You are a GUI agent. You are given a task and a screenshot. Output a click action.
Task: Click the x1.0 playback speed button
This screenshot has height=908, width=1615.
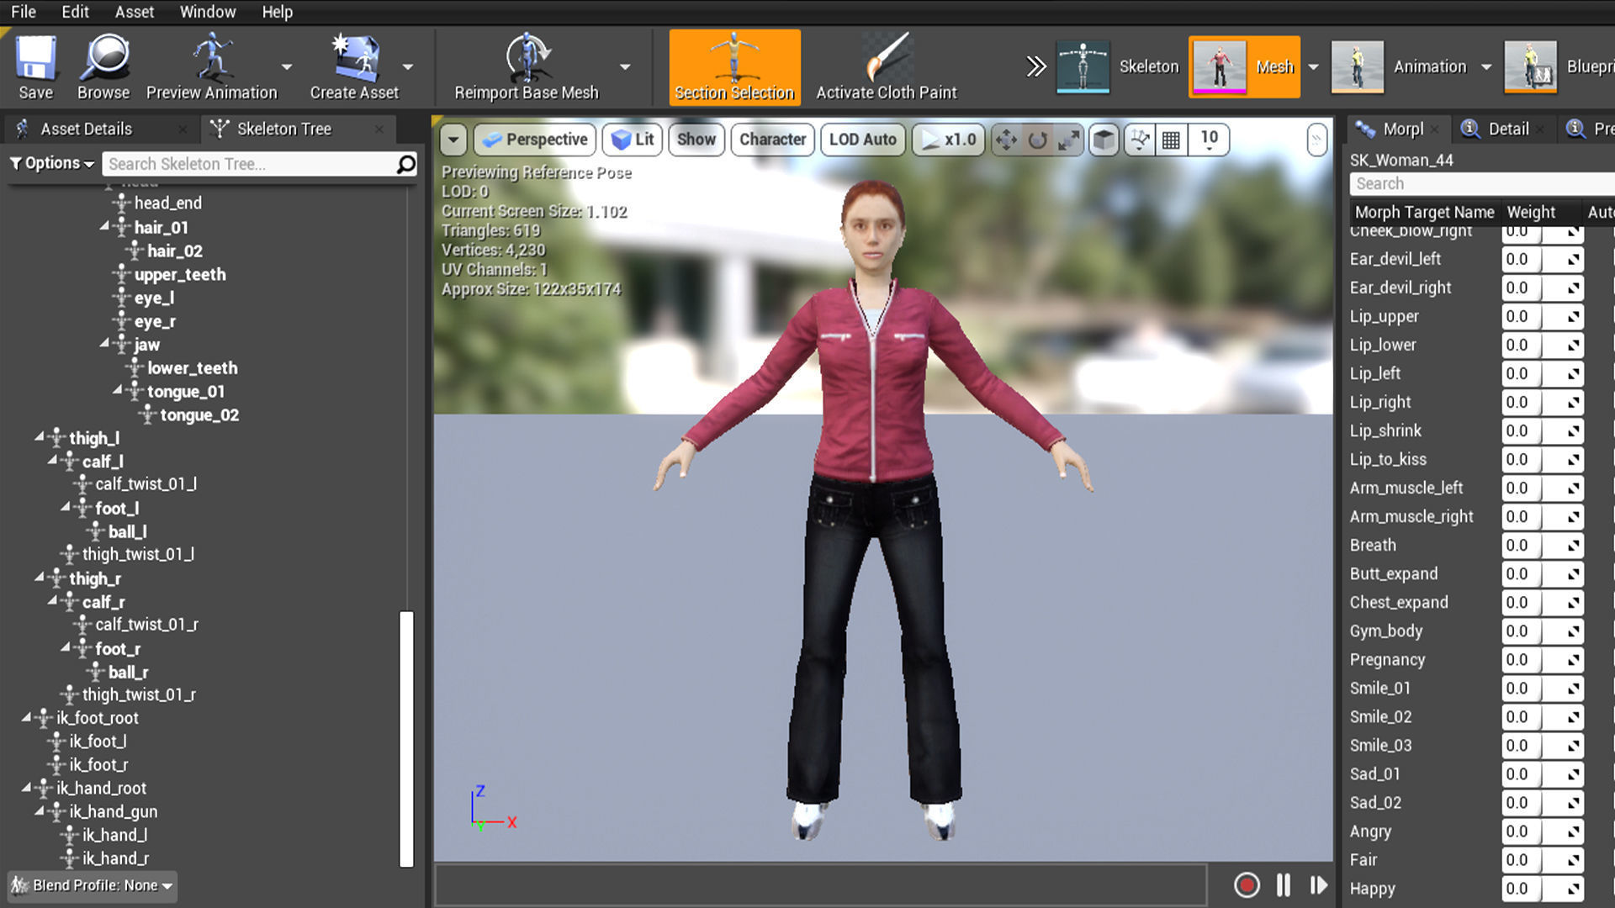pyautogui.click(x=949, y=140)
